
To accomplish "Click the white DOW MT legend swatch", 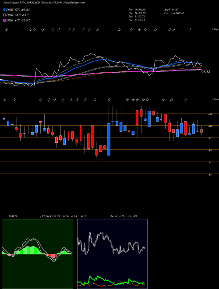I will pos(5,15).
